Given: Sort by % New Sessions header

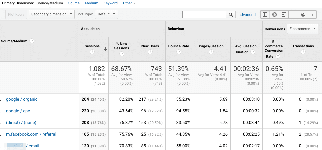Looking at the screenshot, I should (x=122, y=46).
